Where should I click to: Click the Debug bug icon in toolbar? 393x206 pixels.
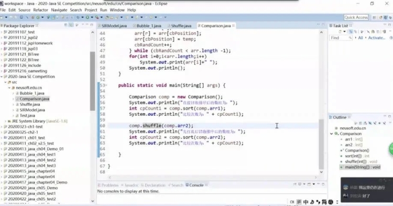(x=78, y=17)
